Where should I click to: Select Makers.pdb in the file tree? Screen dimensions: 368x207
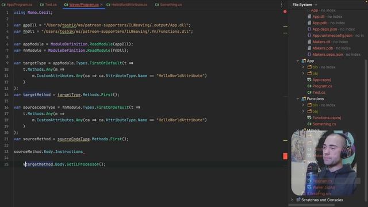click(x=323, y=48)
